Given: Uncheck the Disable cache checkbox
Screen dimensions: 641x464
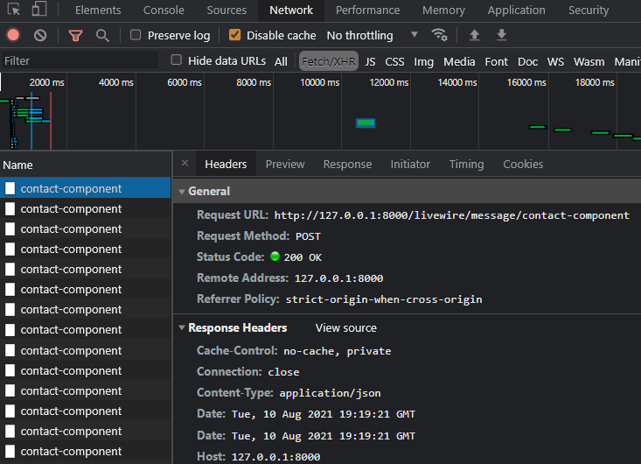Looking at the screenshot, I should 234,35.
